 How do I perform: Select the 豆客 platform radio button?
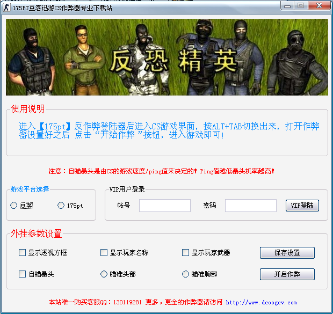click(14, 205)
